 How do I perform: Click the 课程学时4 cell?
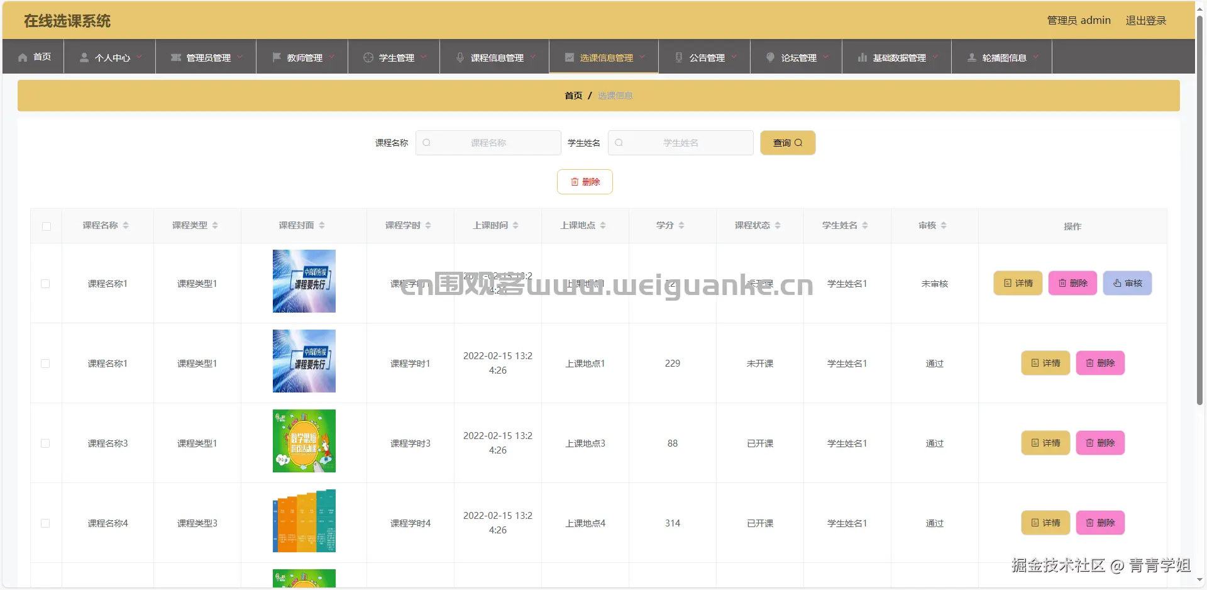point(411,523)
